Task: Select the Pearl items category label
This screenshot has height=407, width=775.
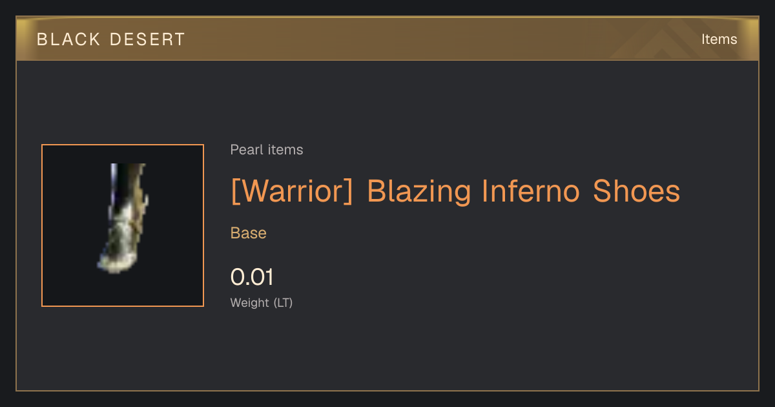Action: point(267,150)
